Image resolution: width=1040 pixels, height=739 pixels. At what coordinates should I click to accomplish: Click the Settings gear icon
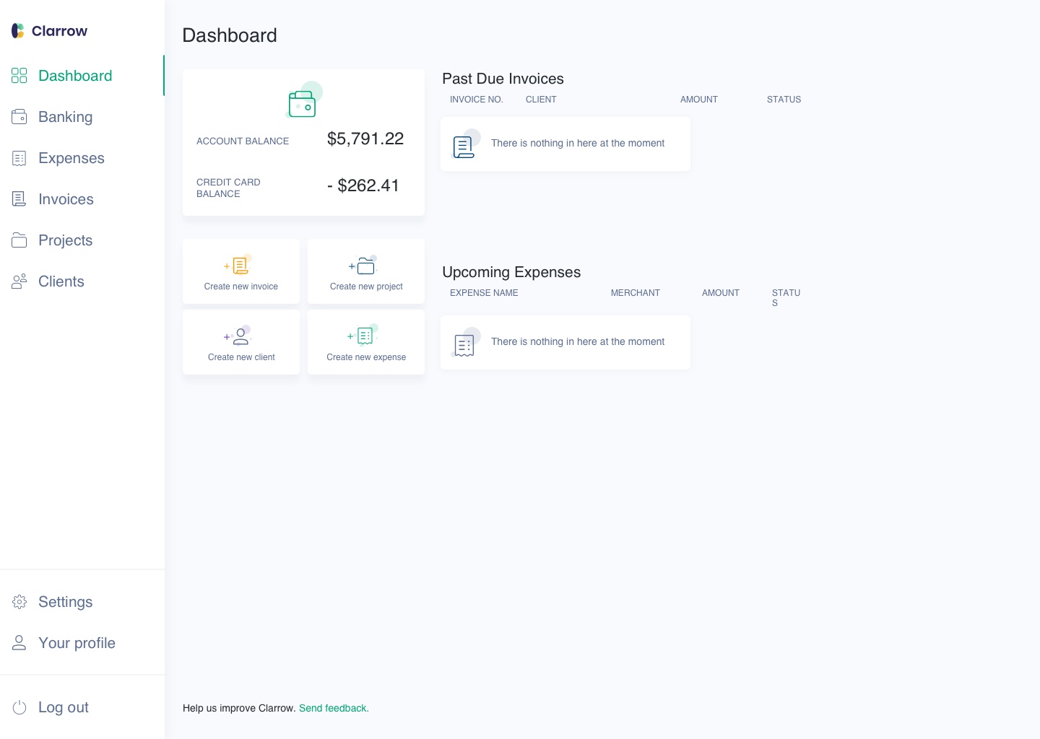click(x=19, y=602)
